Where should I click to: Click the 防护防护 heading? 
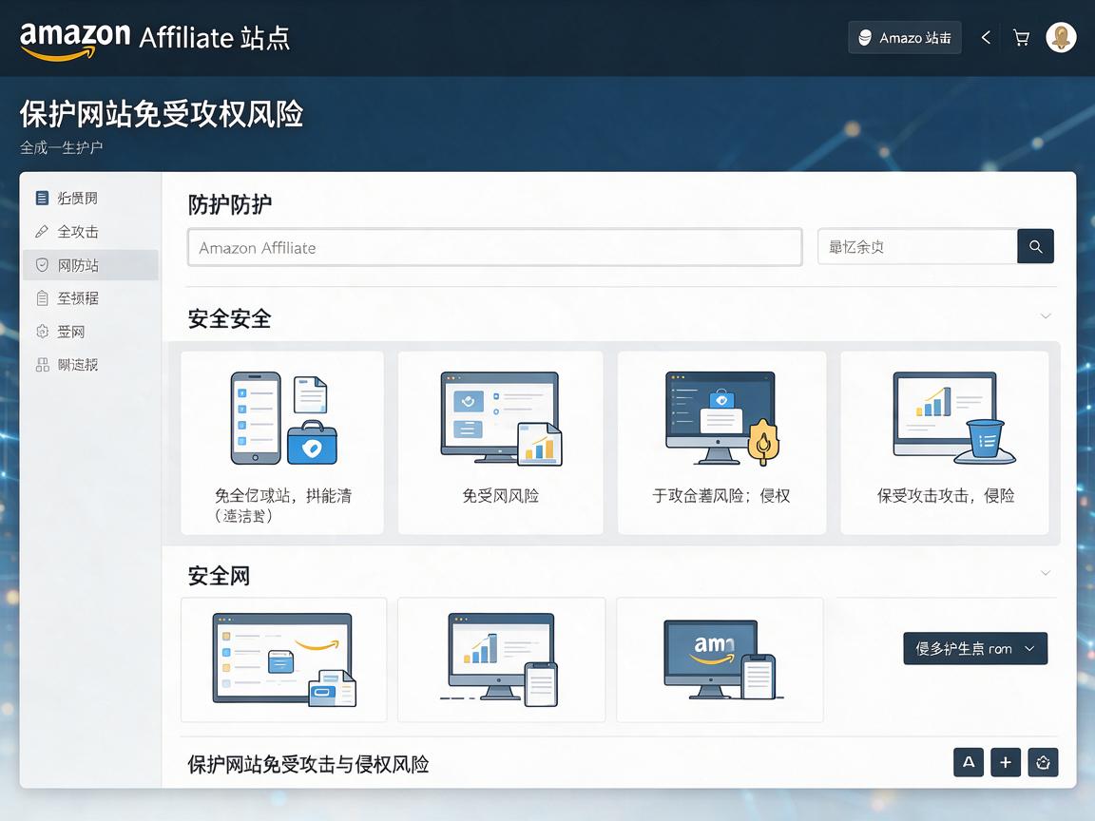pyautogui.click(x=230, y=204)
